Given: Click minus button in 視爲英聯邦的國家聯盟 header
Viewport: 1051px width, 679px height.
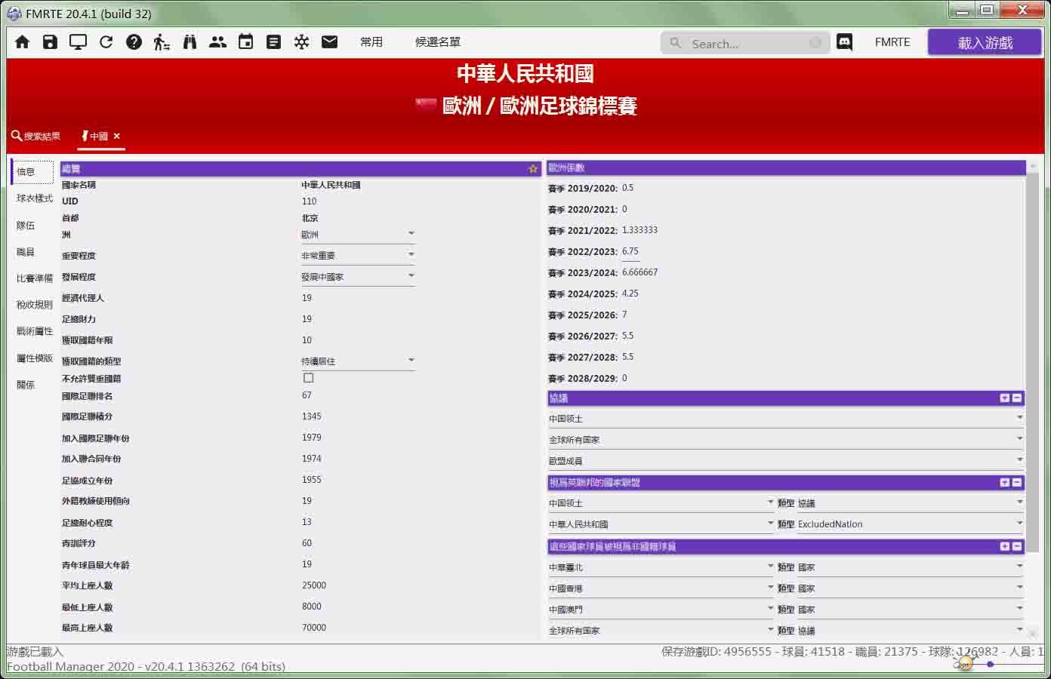Looking at the screenshot, I should pos(1017,482).
